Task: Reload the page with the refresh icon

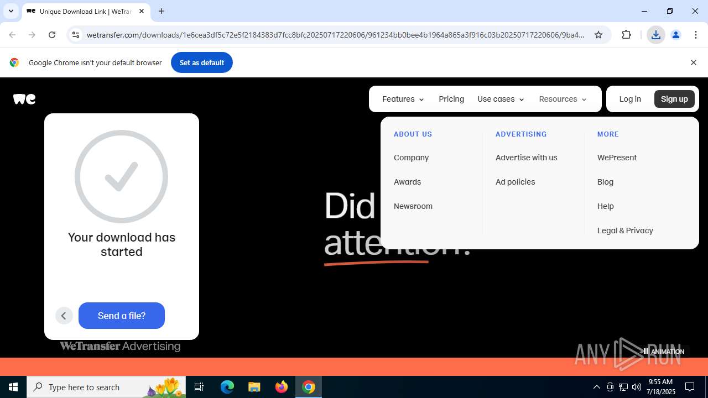Action: tap(52, 35)
